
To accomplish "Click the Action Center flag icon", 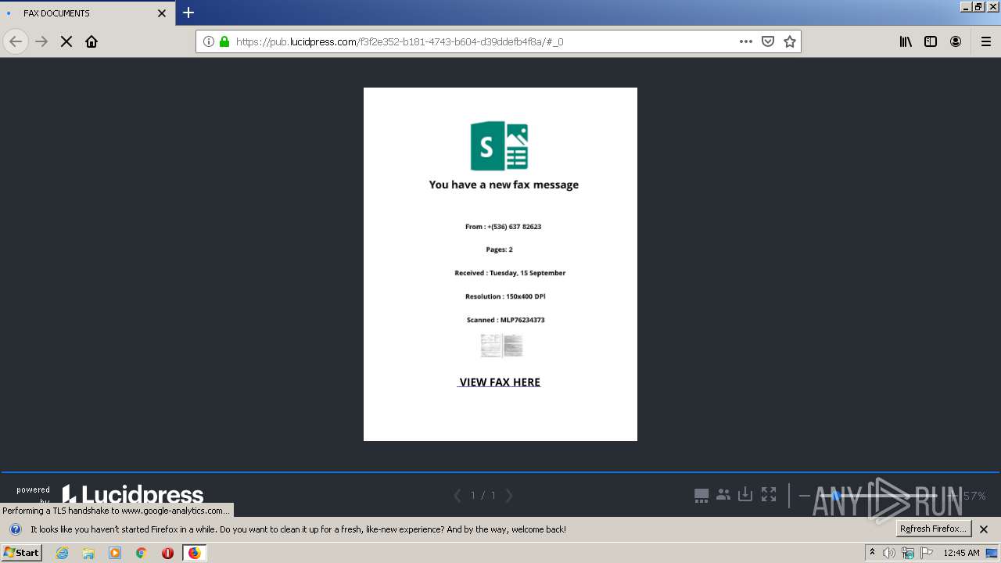I will tap(927, 553).
